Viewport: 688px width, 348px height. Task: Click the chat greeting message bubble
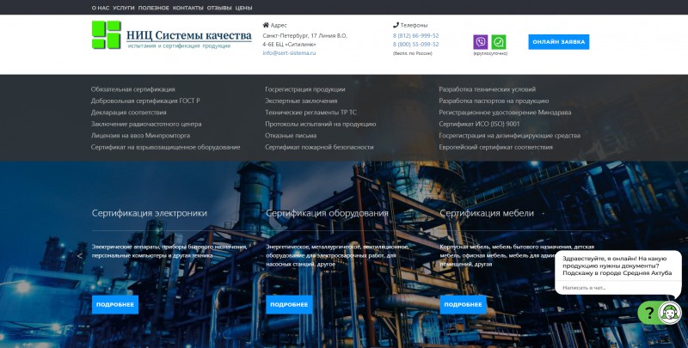pyautogui.click(x=617, y=266)
